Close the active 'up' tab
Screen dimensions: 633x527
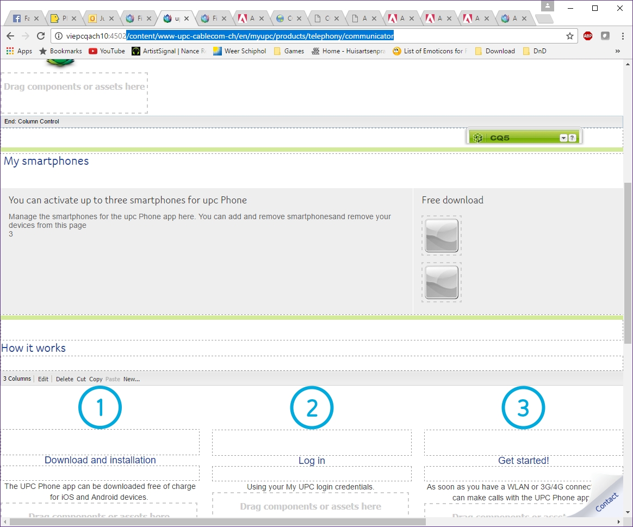(x=187, y=18)
